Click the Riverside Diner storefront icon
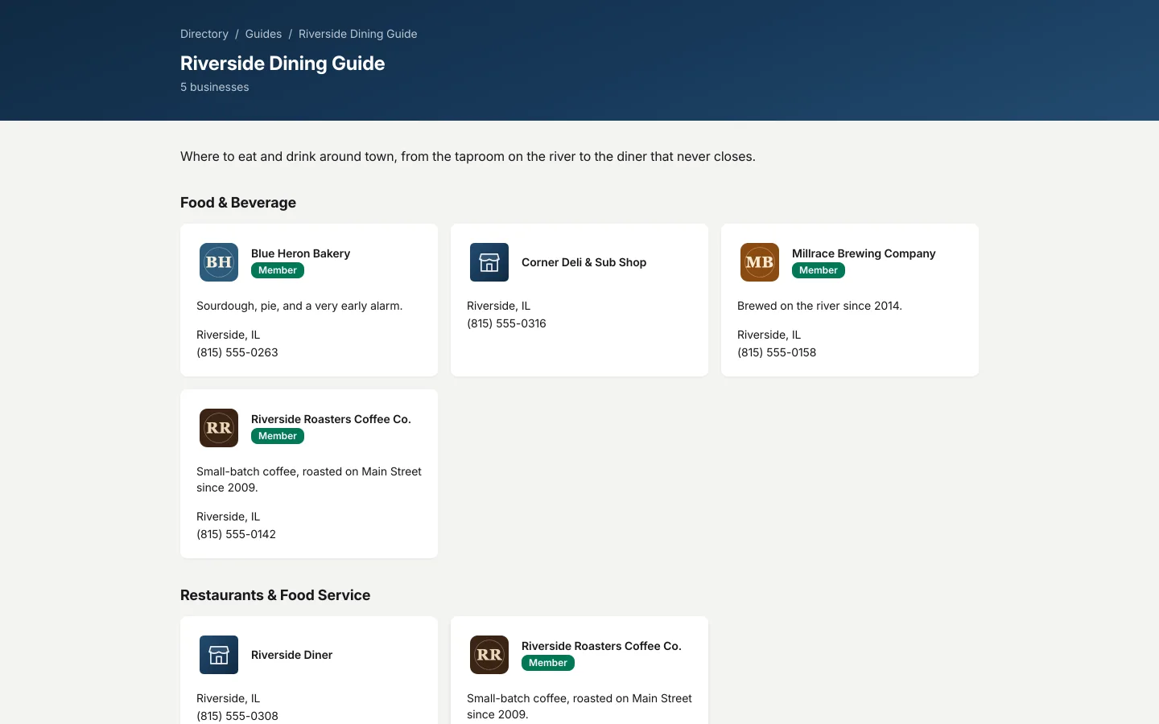 219,655
